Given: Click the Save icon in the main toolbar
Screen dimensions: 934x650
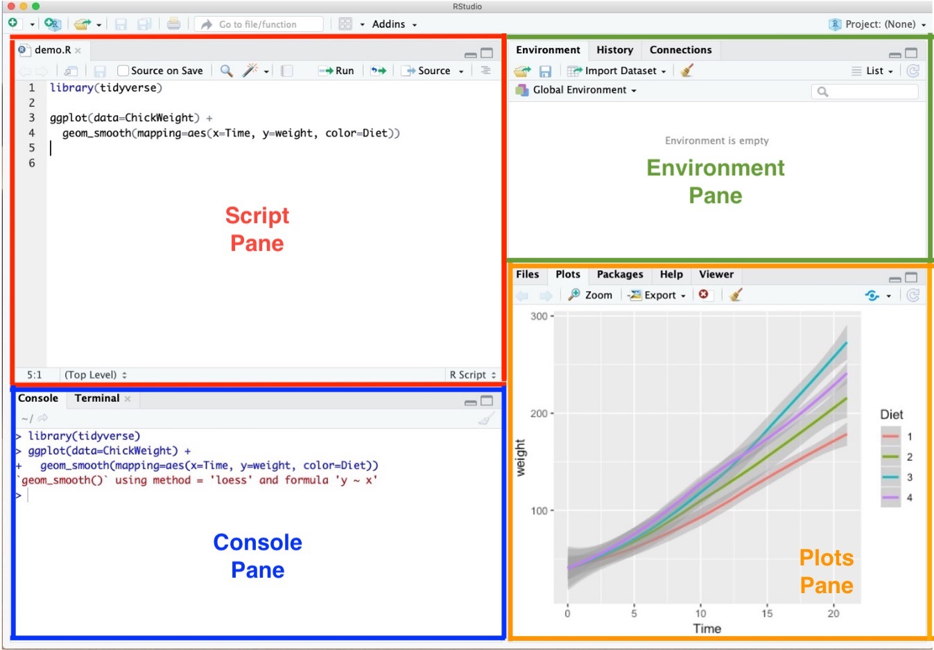Looking at the screenshot, I should coord(121,24).
